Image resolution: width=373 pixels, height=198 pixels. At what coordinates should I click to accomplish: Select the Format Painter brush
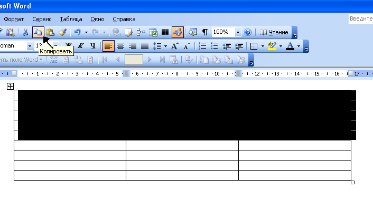point(62,32)
